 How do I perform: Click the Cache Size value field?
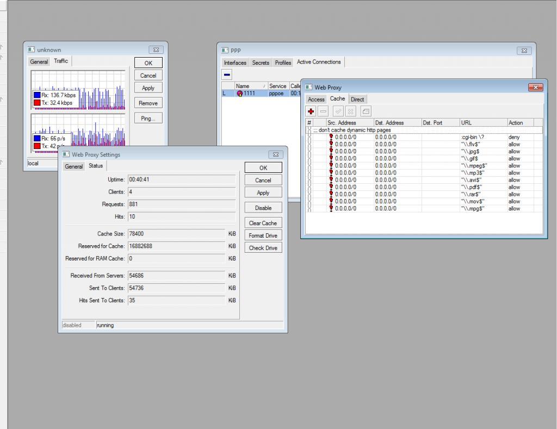pos(176,234)
